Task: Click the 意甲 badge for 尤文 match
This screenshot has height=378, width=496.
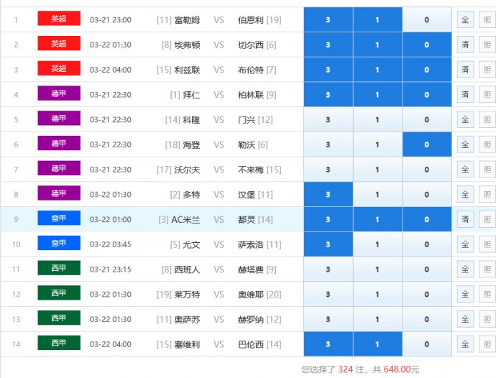Action: coord(59,243)
